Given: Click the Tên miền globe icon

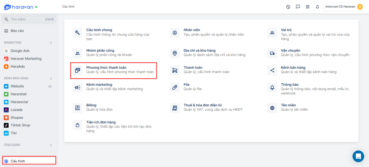Looking at the screenshot, I should pos(272,108).
